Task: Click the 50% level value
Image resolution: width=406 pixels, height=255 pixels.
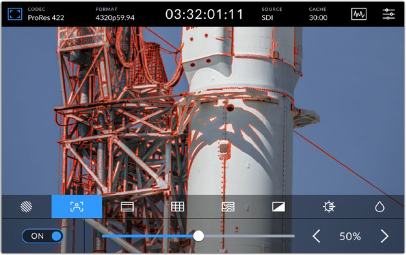Action: click(350, 236)
